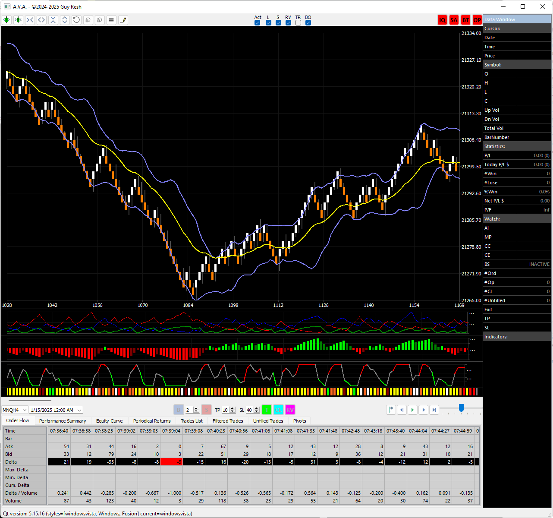Click the red SA button
Screen dimensions: 553x518
click(x=454, y=20)
